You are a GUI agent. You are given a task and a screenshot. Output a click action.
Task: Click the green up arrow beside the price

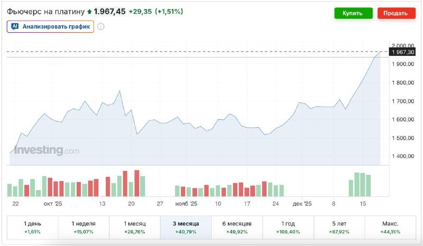click(89, 11)
